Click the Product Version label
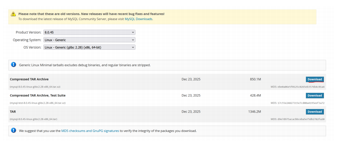 tap(28, 32)
